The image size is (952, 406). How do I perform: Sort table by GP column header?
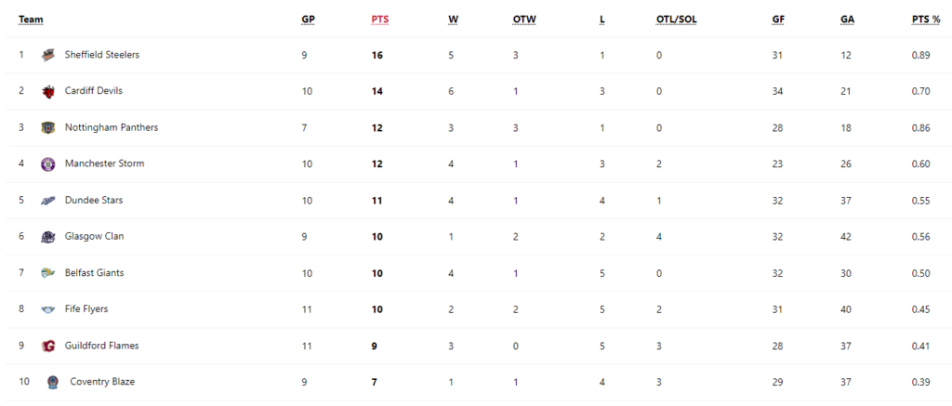point(308,20)
